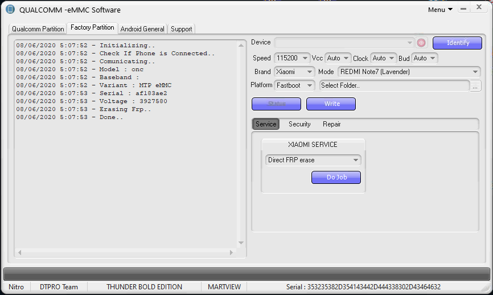493x295 pixels.
Task: Switch to the Security sub-tab
Action: [299, 124]
